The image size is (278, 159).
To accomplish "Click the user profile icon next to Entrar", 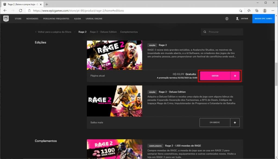I will (237, 19).
